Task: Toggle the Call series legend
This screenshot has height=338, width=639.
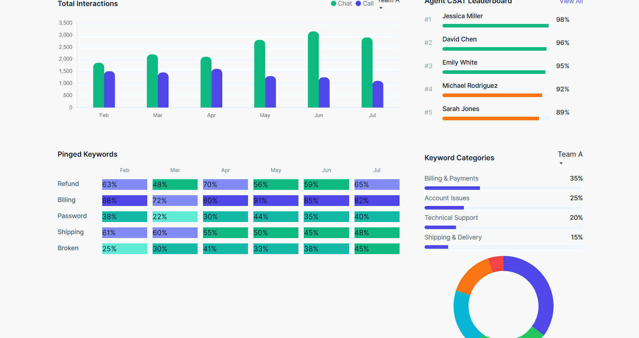Action: point(365,4)
